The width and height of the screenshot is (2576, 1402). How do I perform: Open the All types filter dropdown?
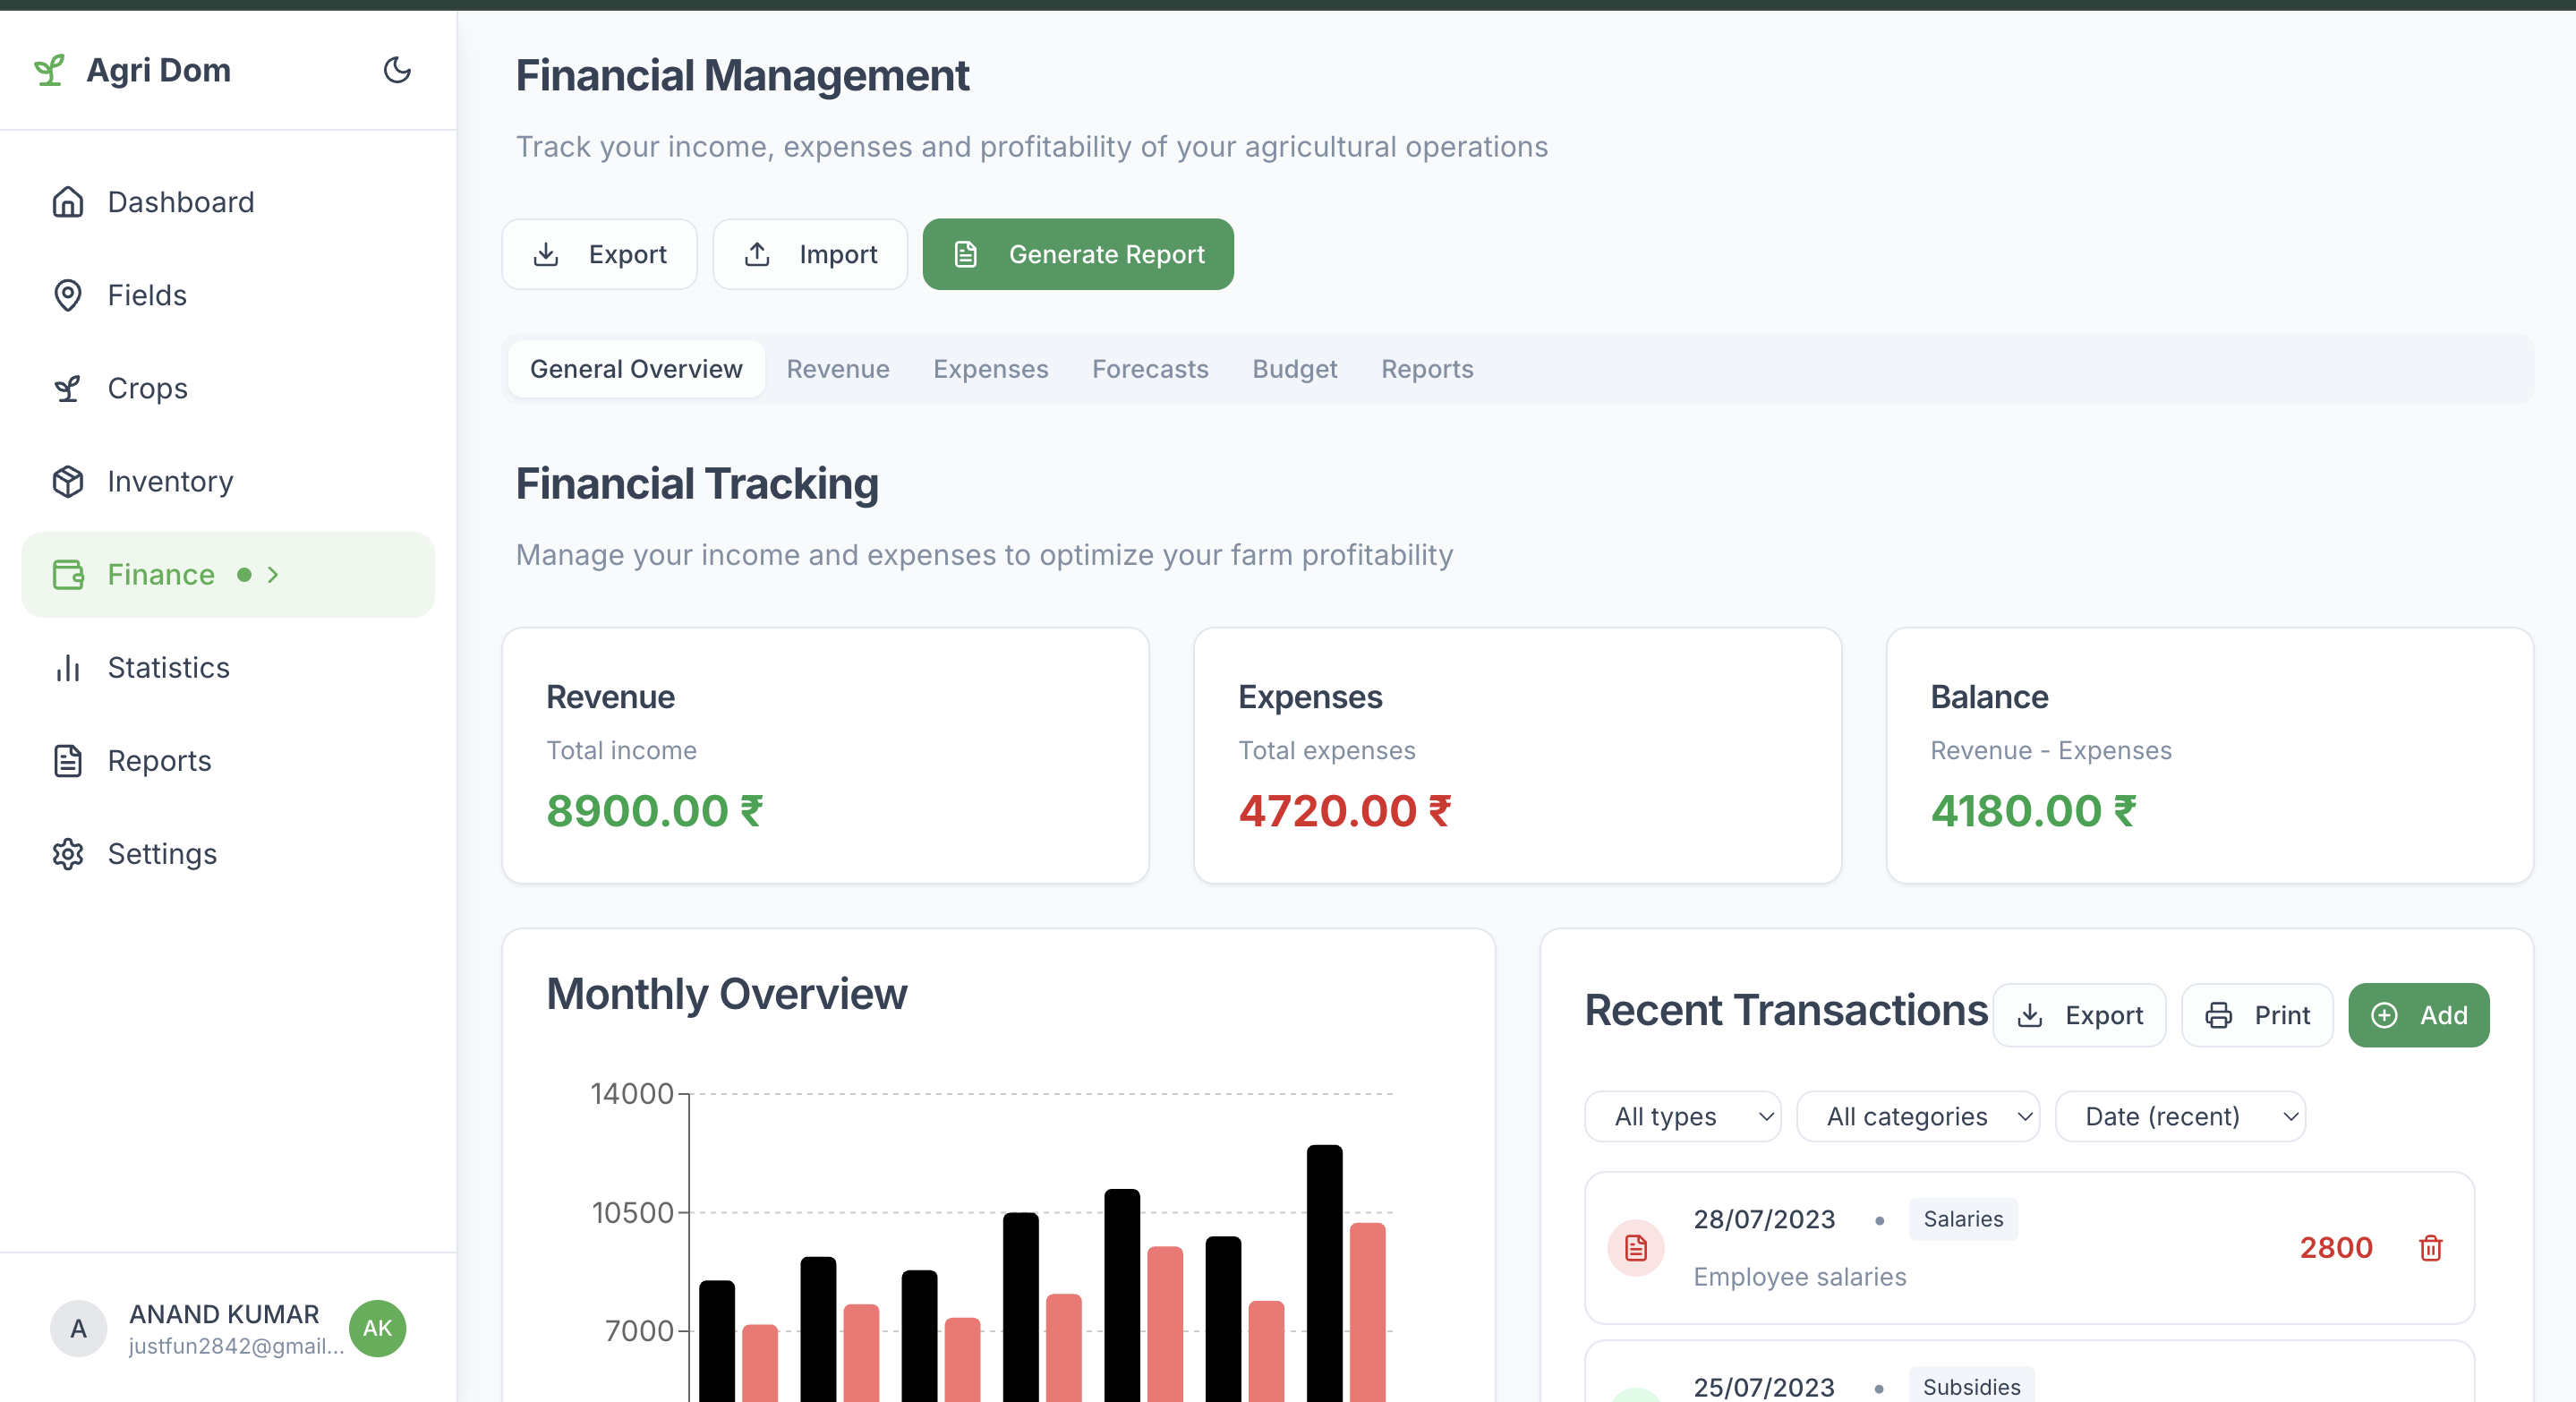(x=1682, y=1116)
